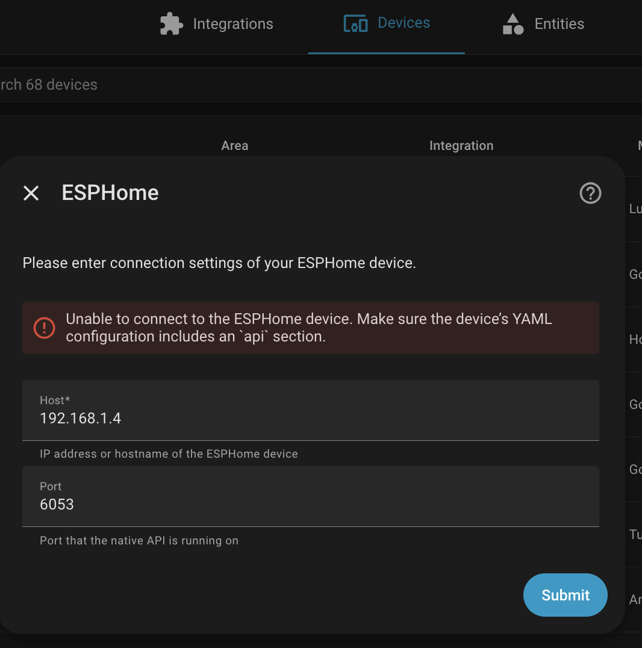Focus the Host input field
Image resolution: width=642 pixels, height=648 pixels.
(310, 418)
